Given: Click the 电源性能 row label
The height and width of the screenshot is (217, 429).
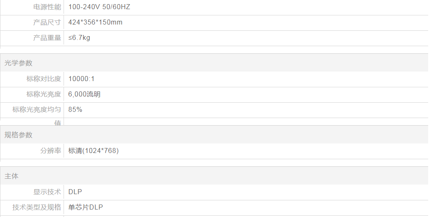Looking at the screenshot, I should click(x=47, y=7).
